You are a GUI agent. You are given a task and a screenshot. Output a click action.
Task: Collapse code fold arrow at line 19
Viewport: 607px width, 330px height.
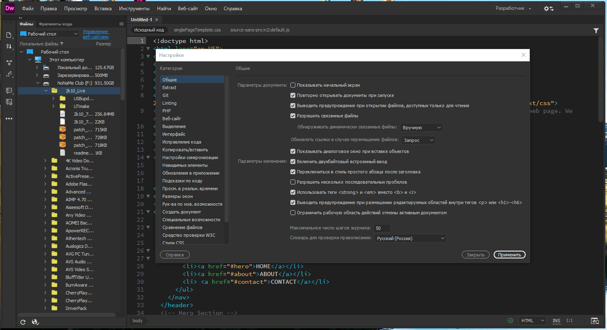149,196
